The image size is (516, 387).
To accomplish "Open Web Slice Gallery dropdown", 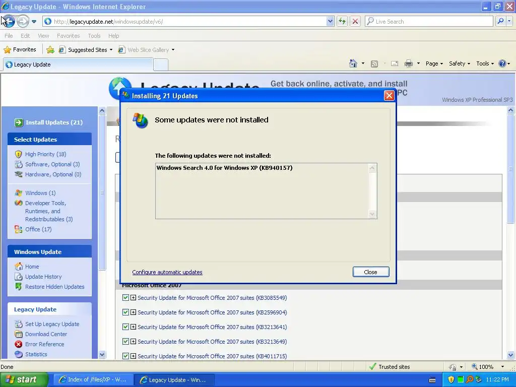I will pyautogui.click(x=147, y=50).
